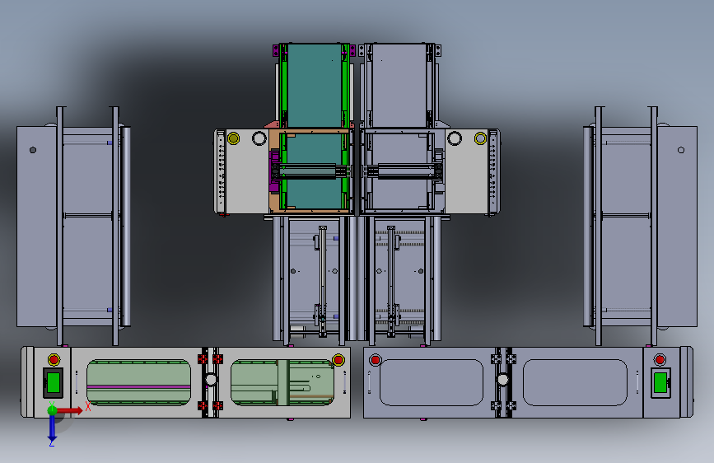Select the yellow button on the center-left gray panel
Viewport: 714px width, 463px height.
(x=233, y=138)
